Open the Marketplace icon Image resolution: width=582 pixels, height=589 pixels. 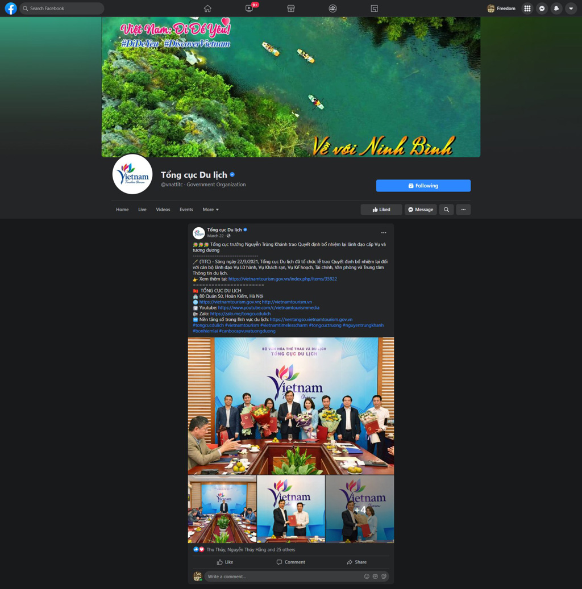(290, 9)
